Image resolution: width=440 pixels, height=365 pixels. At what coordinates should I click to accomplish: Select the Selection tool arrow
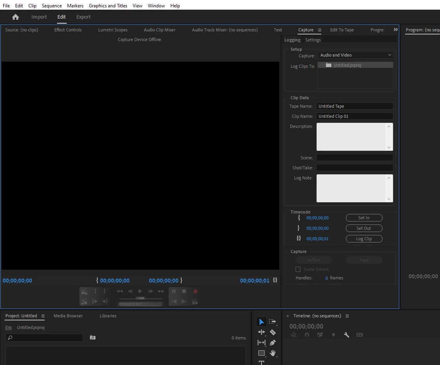[261, 322]
